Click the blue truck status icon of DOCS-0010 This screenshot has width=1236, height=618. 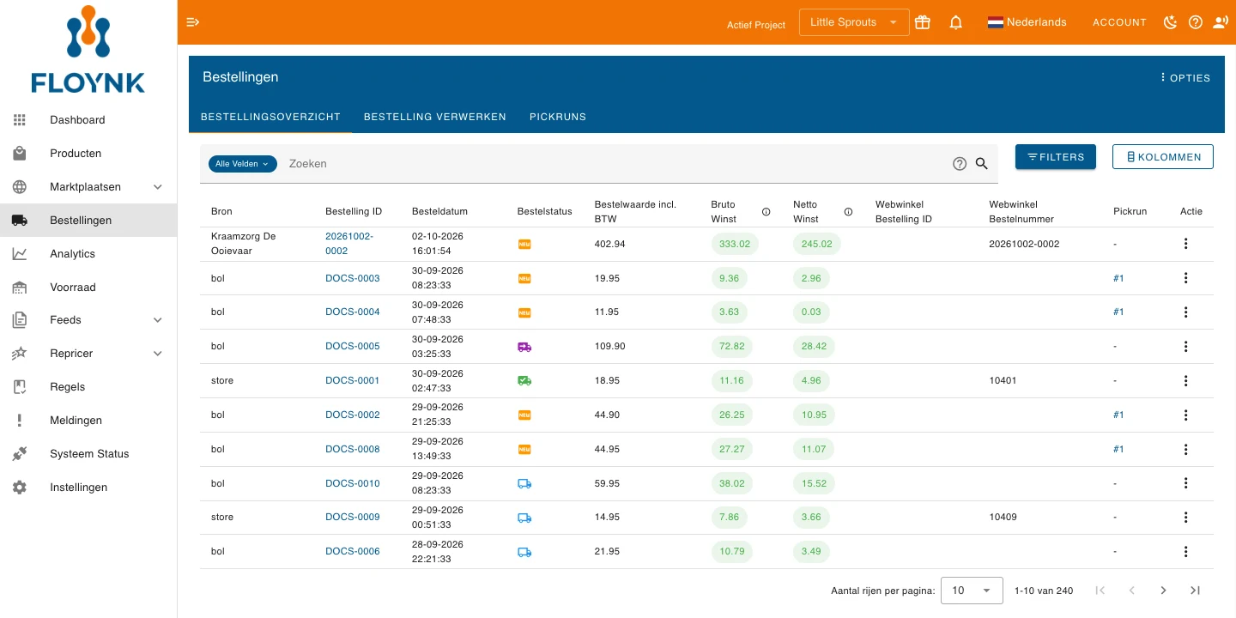coord(524,483)
